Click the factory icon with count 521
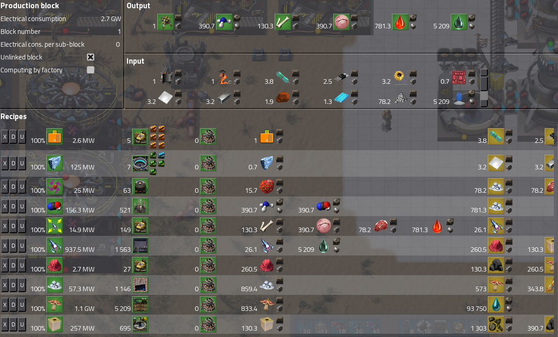 coord(140,207)
